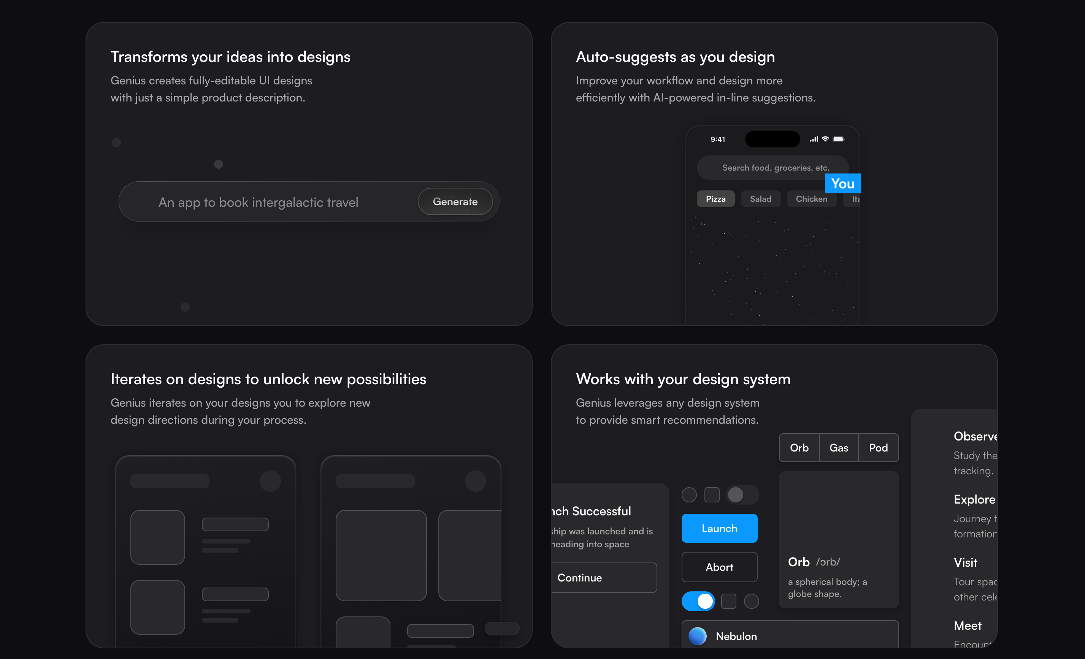The width and height of the screenshot is (1085, 659).
Task: Enable the grey toggle above Launch
Action: point(742,495)
